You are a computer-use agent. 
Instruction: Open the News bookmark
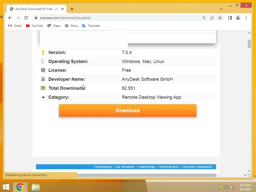click(71, 26)
